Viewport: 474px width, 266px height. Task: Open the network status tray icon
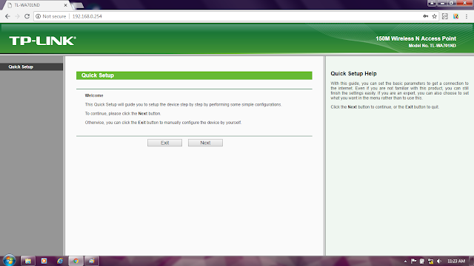(x=430, y=261)
